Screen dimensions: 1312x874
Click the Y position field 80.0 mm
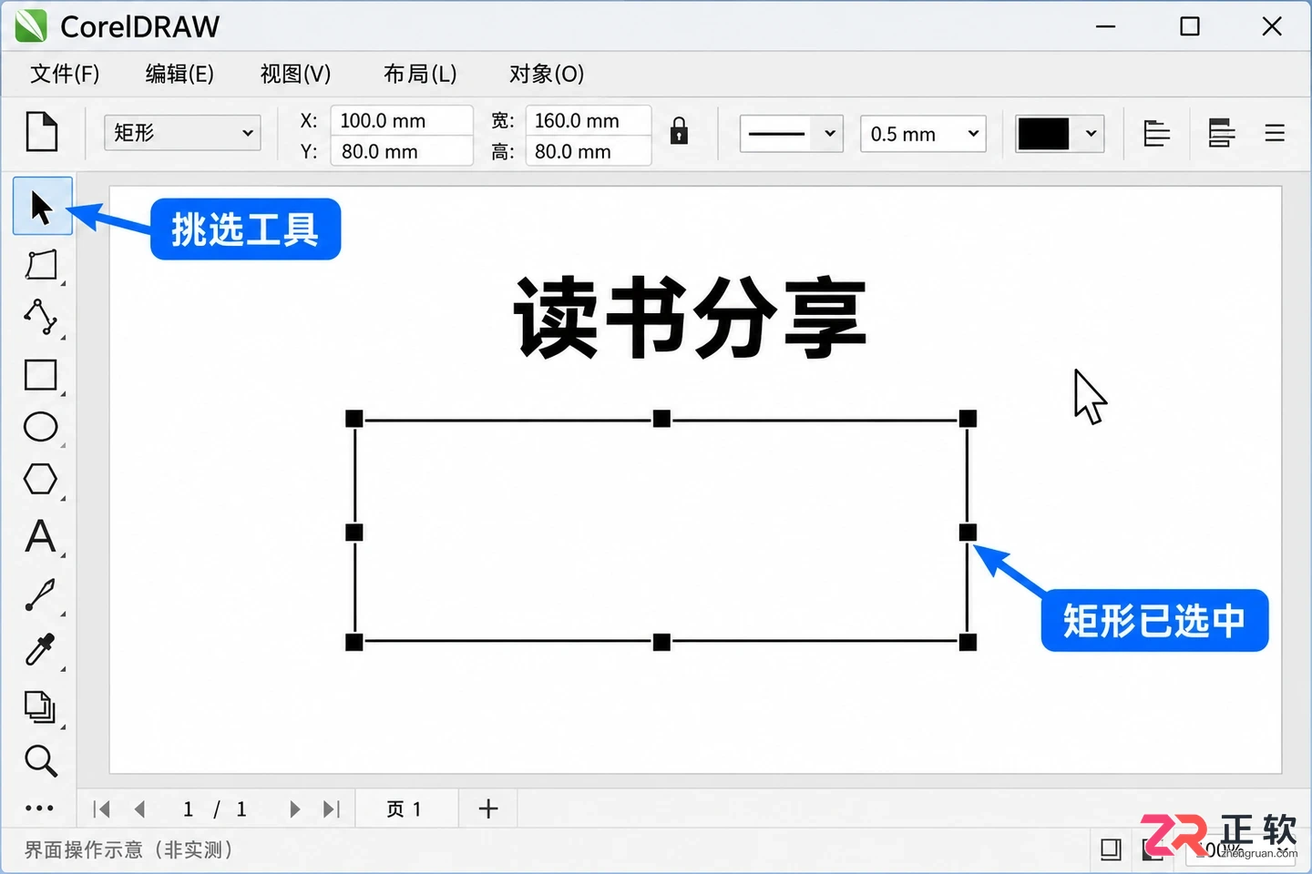402,151
